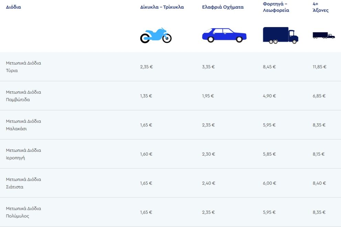341x227 pixels.
Task: Select the Δίκυκλα – Τρίκυκλα column header
Action: pyautogui.click(x=162, y=7)
